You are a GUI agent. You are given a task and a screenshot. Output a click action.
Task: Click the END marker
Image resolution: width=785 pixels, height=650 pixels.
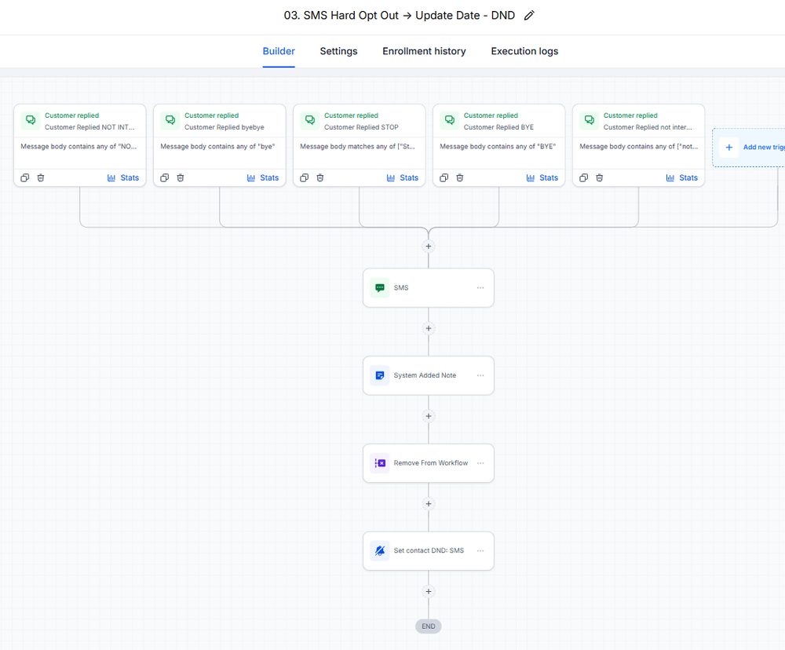(429, 626)
